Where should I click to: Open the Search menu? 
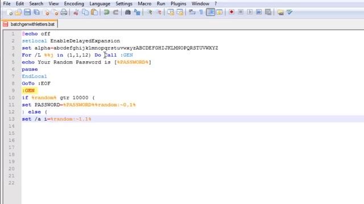pos(36,4)
